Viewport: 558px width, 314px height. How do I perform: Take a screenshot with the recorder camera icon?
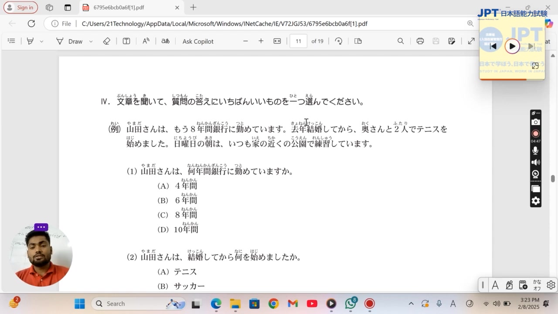click(x=536, y=122)
